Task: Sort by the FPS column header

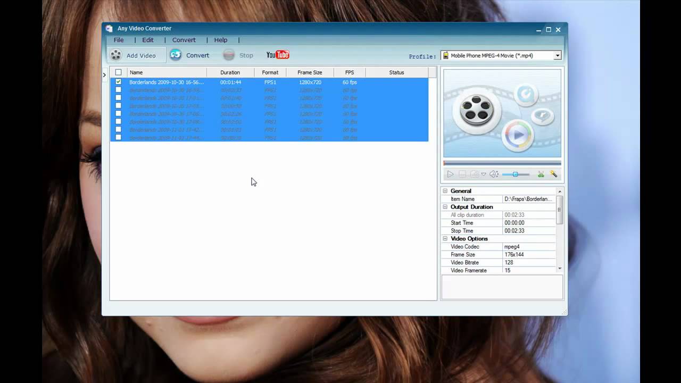Action: point(350,72)
